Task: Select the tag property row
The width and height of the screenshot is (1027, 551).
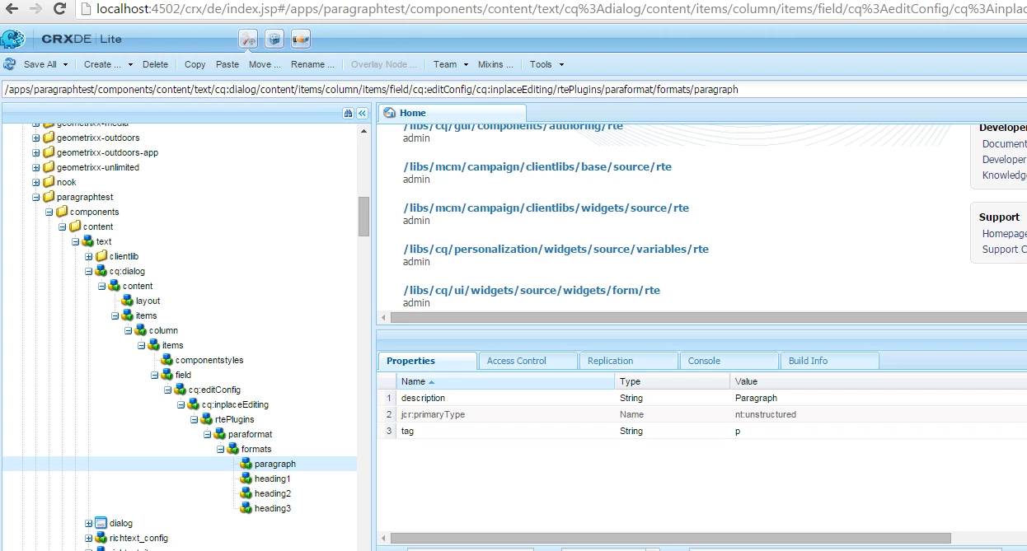Action: 702,431
